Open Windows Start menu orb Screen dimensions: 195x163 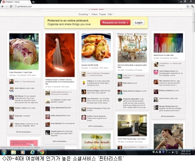[4, 152]
